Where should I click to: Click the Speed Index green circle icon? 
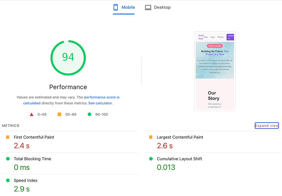click(x=8, y=180)
